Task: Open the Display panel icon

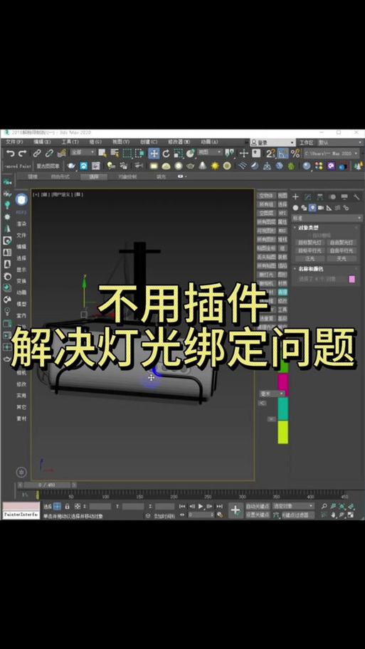Action: coord(344,197)
